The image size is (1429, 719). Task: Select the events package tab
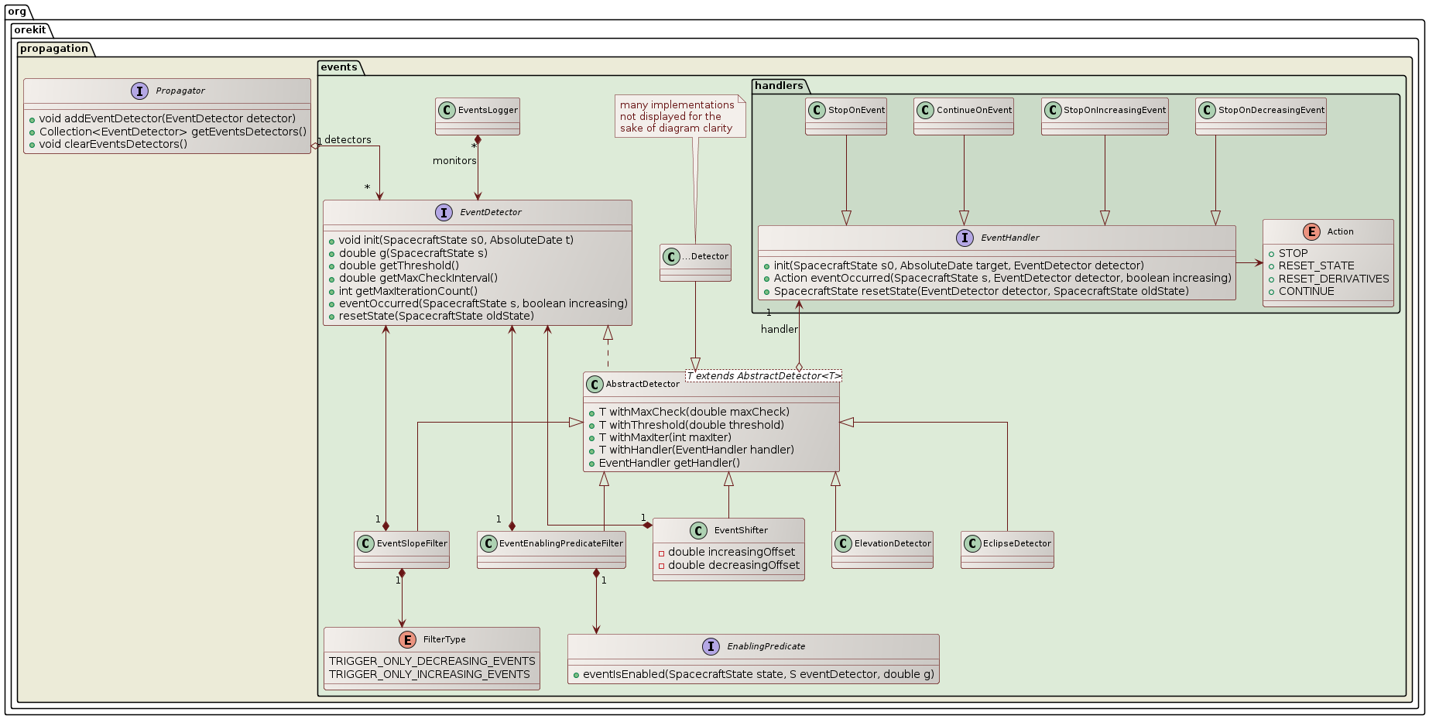pyautogui.click(x=339, y=67)
